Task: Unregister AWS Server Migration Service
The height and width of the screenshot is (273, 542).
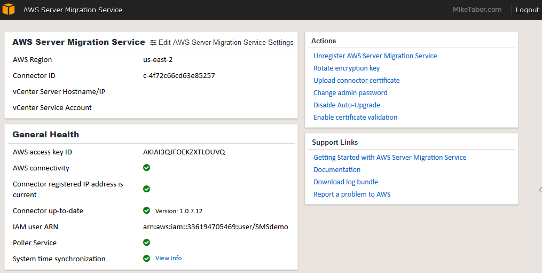Action: (x=375, y=56)
